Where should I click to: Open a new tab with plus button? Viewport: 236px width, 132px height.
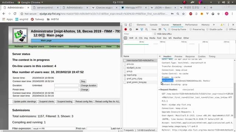211,7
